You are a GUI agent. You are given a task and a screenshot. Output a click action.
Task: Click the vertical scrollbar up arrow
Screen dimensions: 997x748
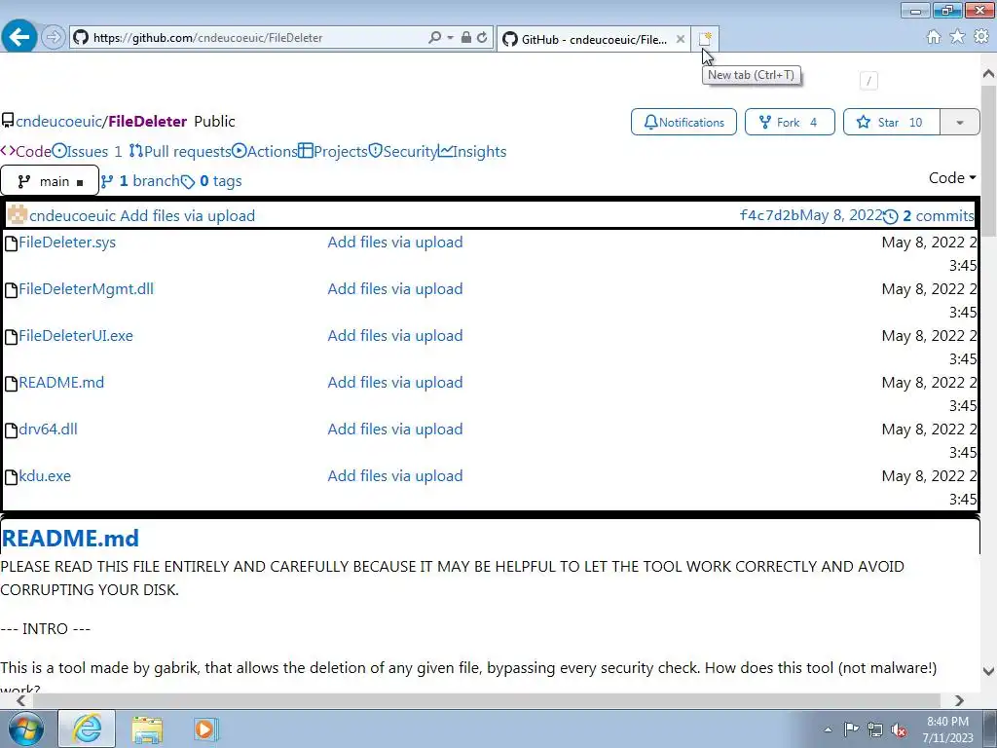click(988, 74)
